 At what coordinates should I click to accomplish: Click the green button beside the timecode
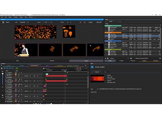[x=17, y=68]
